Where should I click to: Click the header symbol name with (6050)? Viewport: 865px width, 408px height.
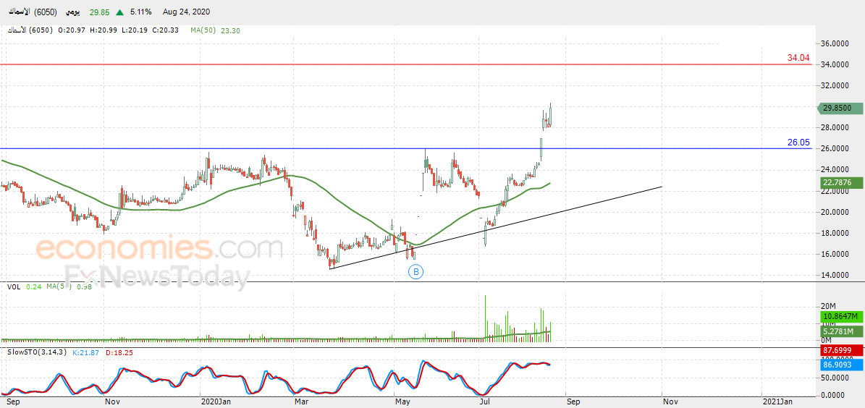tap(31, 12)
